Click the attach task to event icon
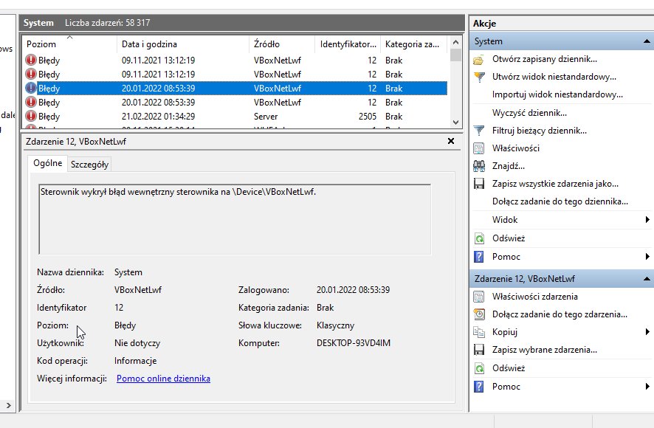The height and width of the screenshot is (428, 654). tap(479, 314)
